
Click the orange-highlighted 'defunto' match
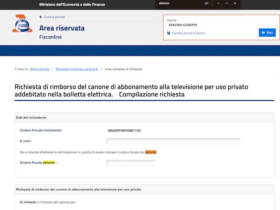pos(151,152)
